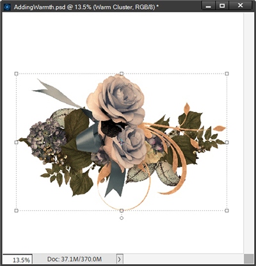256x266 pixels.
Task: Click the Doc: 37.1M/370.0M status text
Action: [x=74, y=259]
